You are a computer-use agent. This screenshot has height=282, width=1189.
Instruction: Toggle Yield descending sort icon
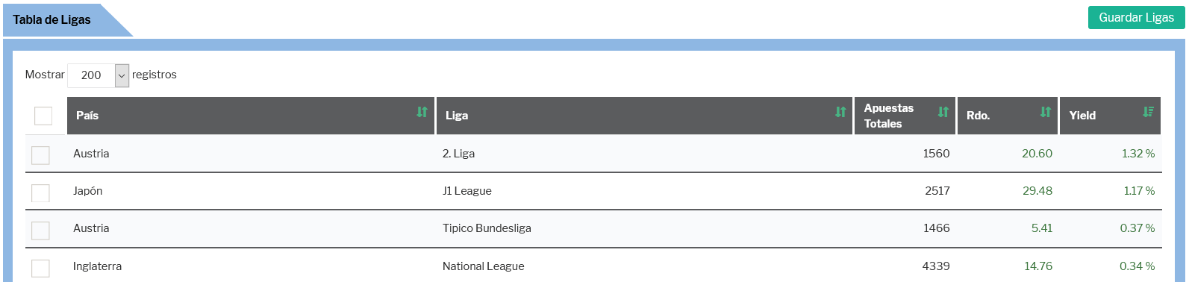(x=1148, y=112)
